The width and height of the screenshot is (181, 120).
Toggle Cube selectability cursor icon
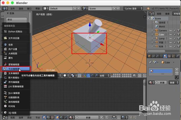[x=175, y=34]
